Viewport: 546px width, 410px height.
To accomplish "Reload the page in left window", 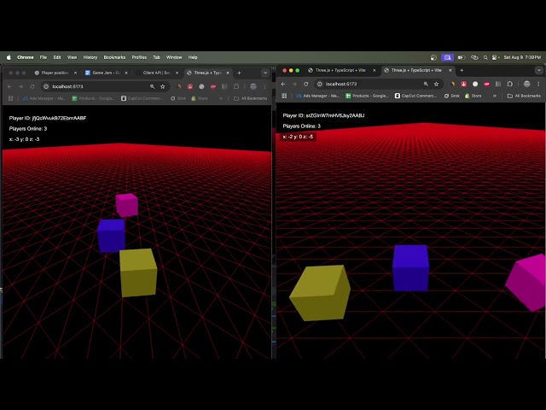I will point(32,86).
